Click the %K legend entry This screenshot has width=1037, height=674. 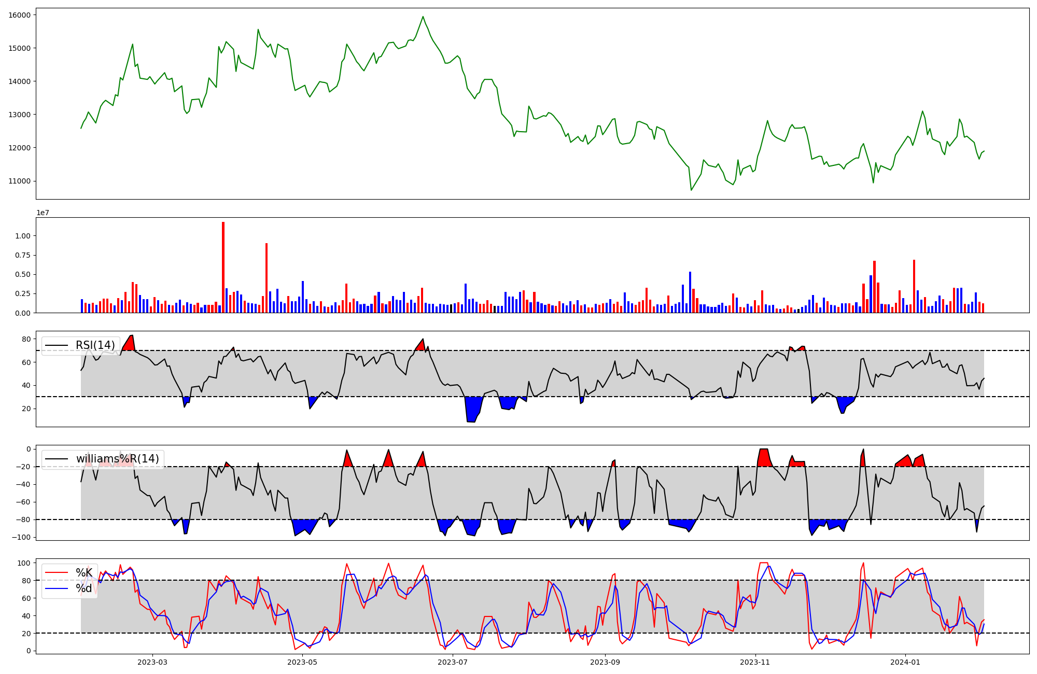pos(84,572)
